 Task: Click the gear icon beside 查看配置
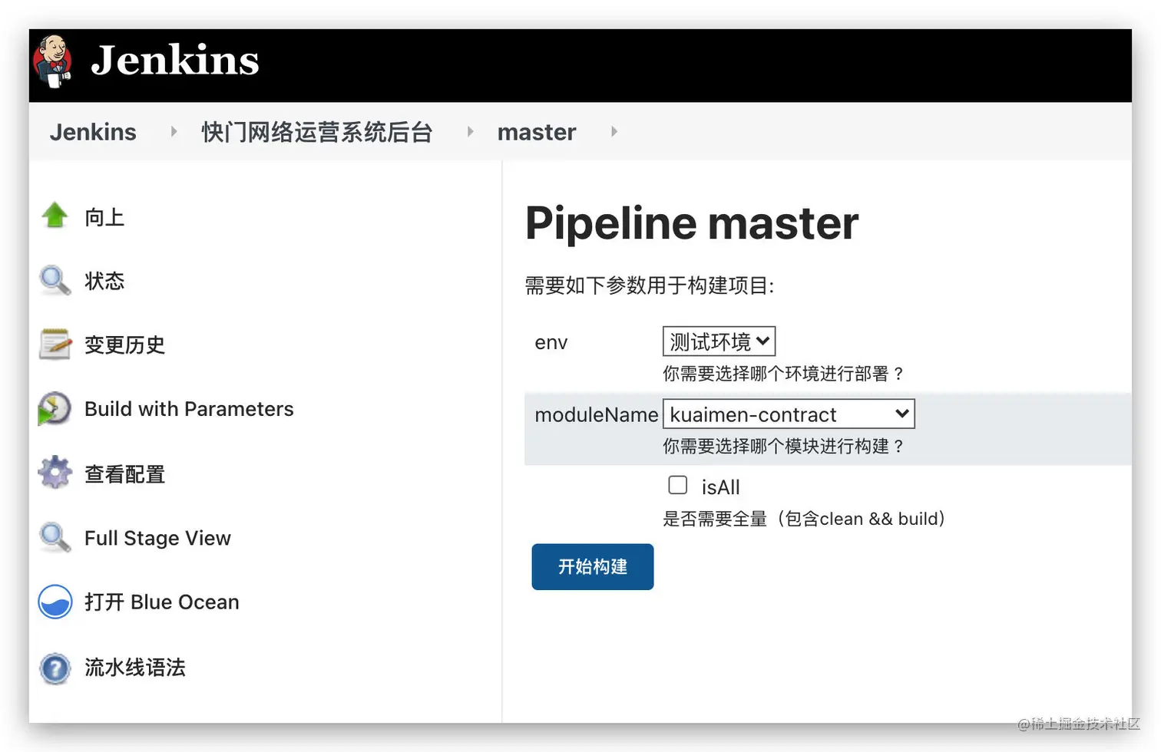pyautogui.click(x=55, y=473)
